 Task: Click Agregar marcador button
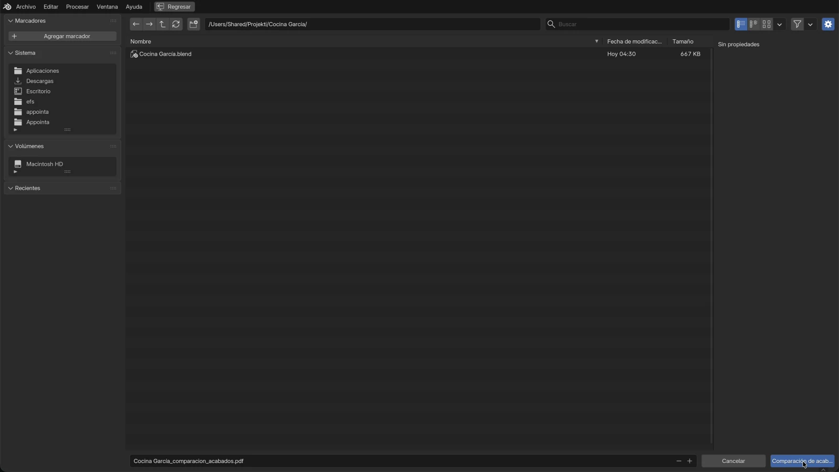(x=62, y=36)
